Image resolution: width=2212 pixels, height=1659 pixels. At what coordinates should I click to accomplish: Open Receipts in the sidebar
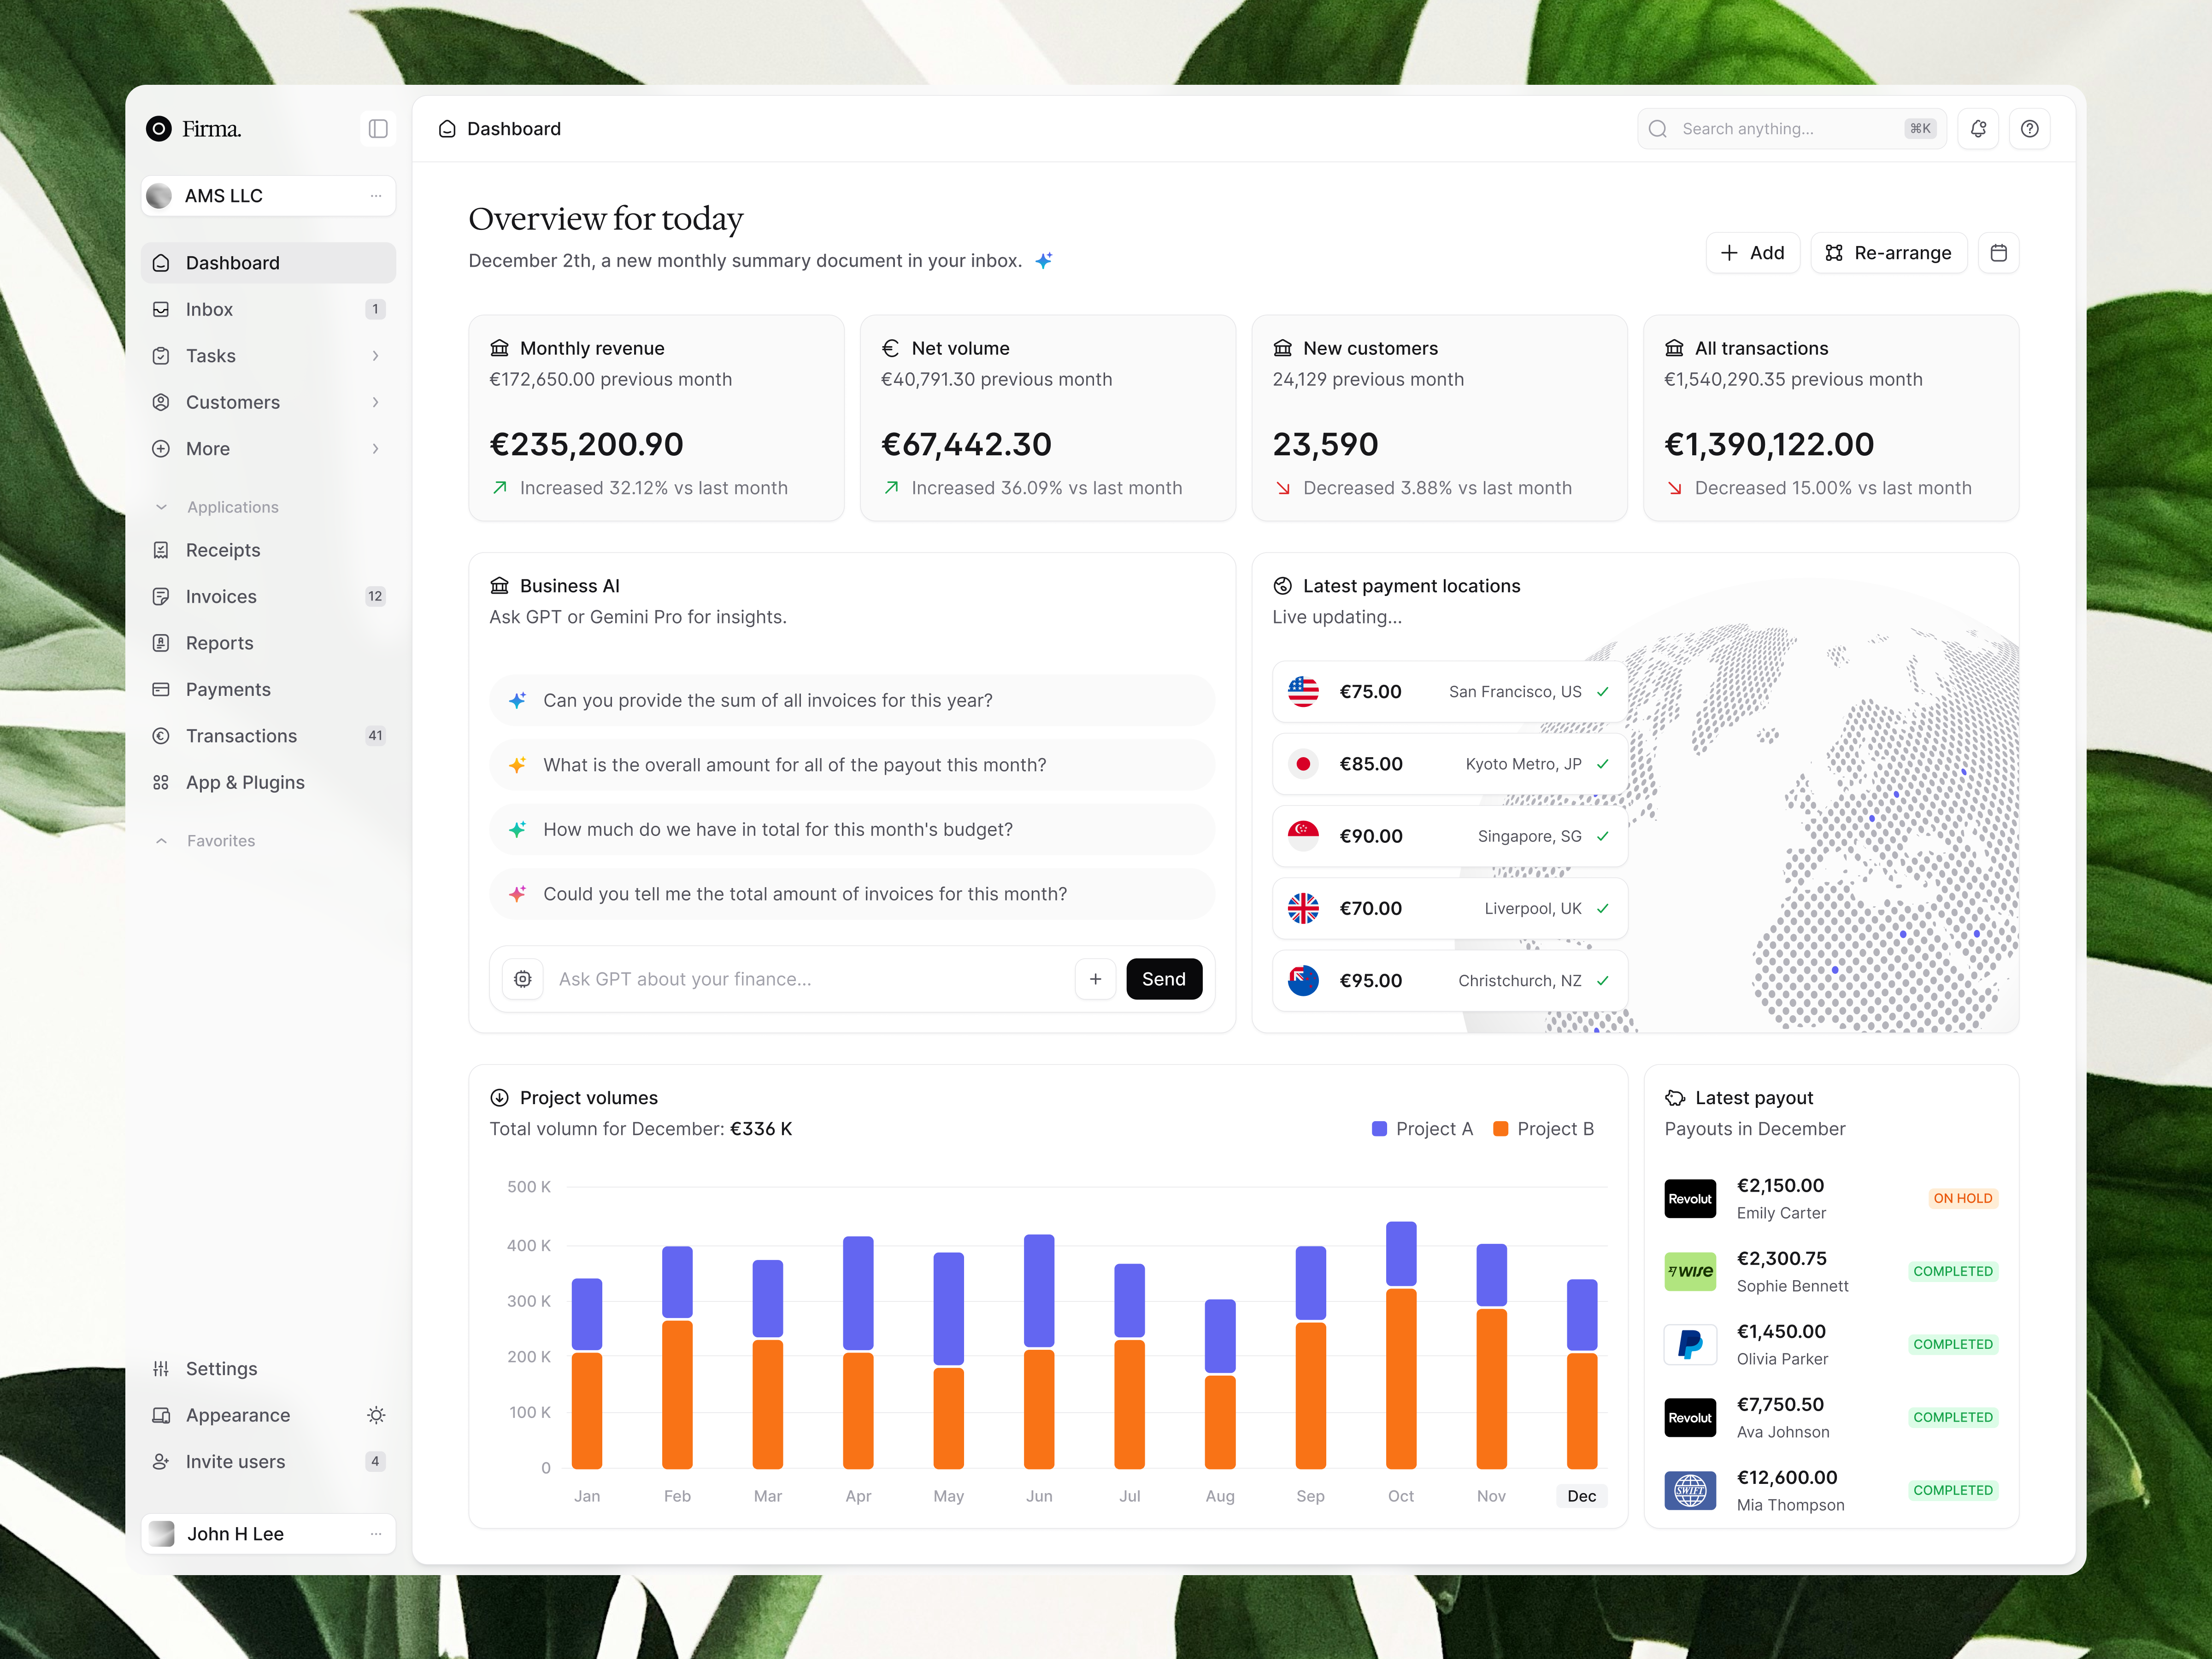(x=268, y=550)
